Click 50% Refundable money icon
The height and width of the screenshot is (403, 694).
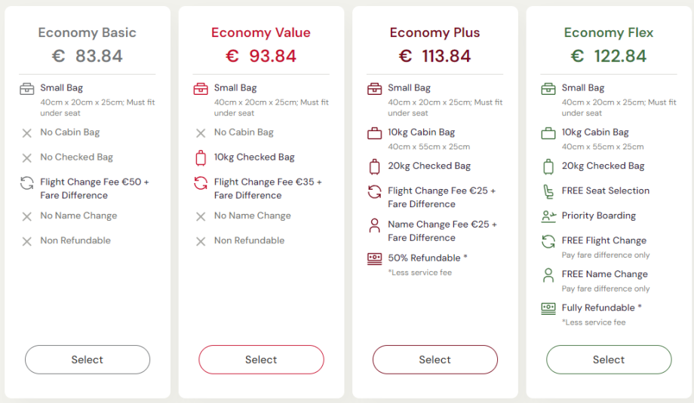coord(374,258)
